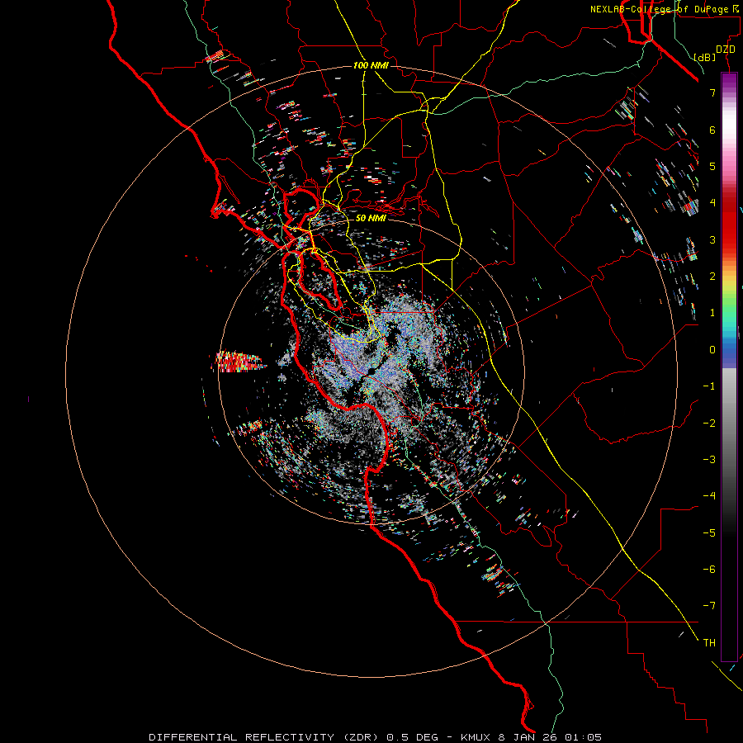Click the 1 value on the color scale
Viewport: 743px width, 743px height.
coord(712,313)
